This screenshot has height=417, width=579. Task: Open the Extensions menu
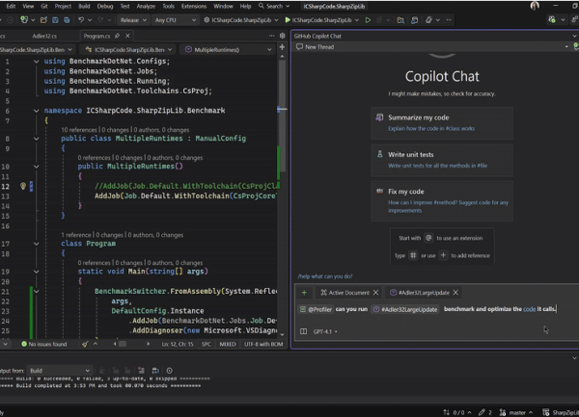[x=194, y=6]
